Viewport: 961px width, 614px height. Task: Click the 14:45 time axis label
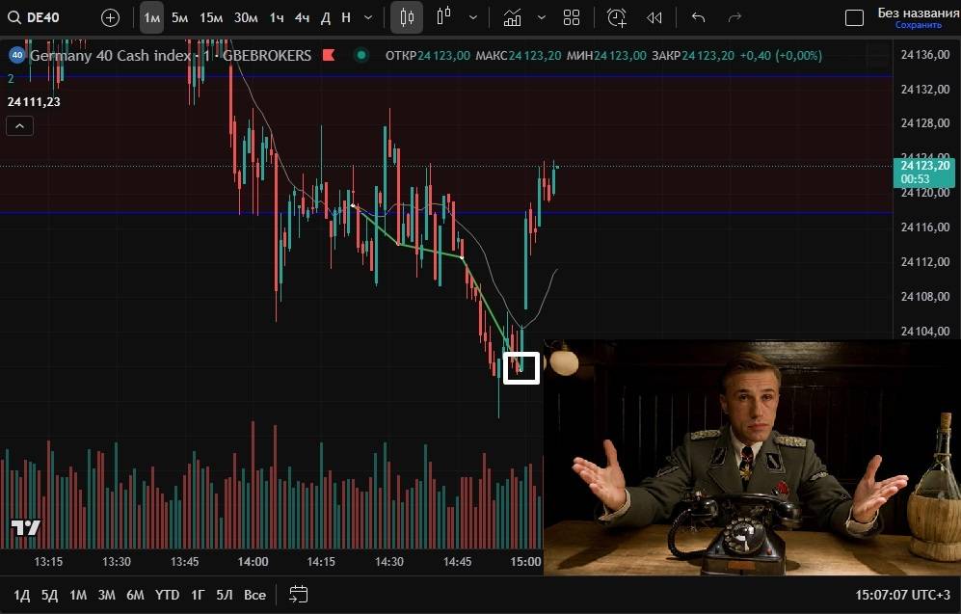click(457, 561)
